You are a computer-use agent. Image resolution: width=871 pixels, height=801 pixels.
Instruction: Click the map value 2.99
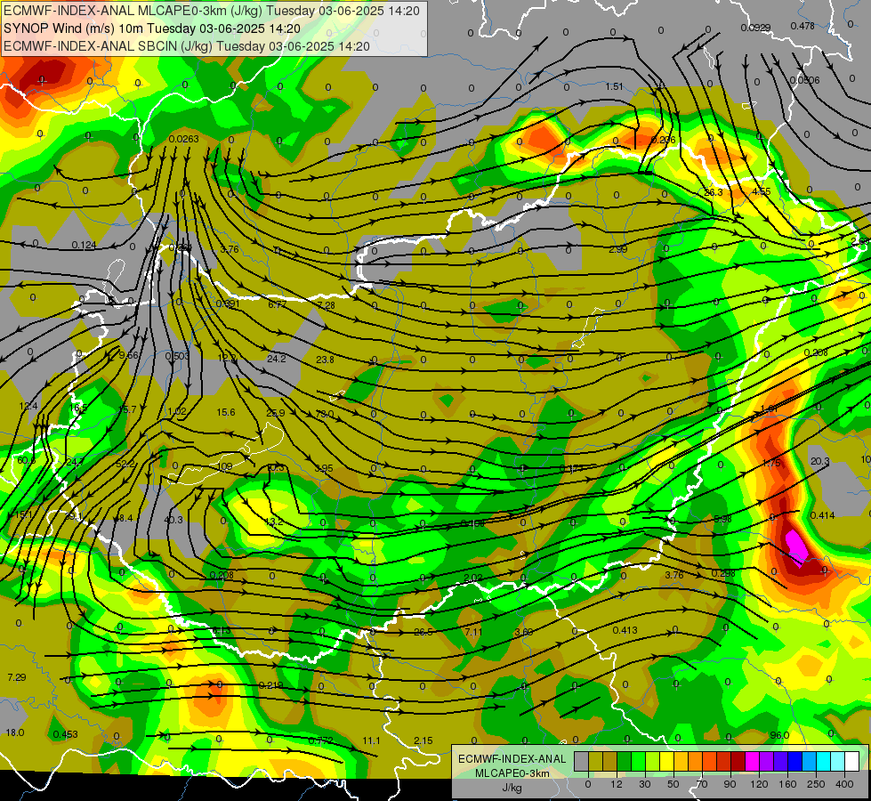[617, 249]
